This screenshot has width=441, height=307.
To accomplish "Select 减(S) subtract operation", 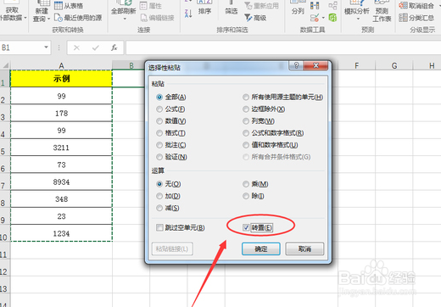I will point(168,208).
